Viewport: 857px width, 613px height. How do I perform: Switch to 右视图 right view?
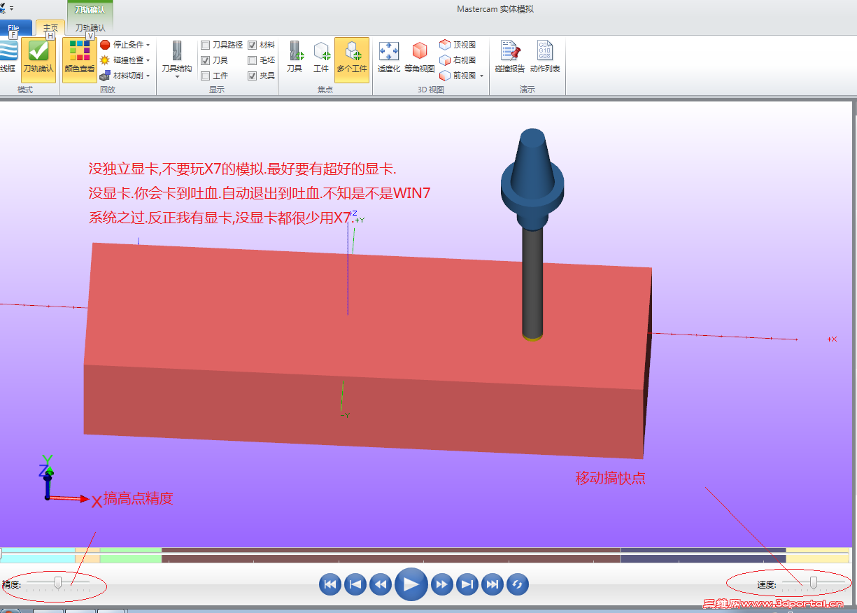pyautogui.click(x=458, y=60)
